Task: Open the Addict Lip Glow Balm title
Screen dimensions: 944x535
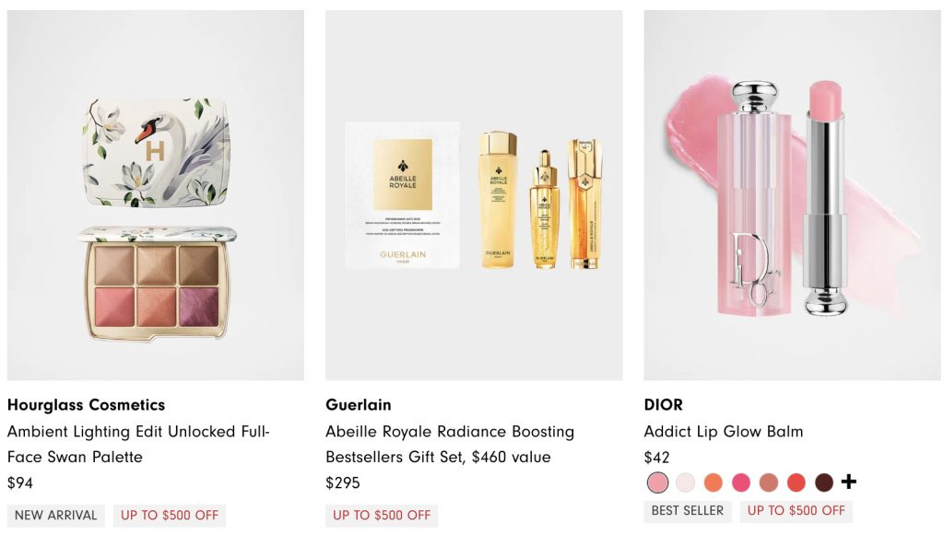Action: (x=724, y=432)
